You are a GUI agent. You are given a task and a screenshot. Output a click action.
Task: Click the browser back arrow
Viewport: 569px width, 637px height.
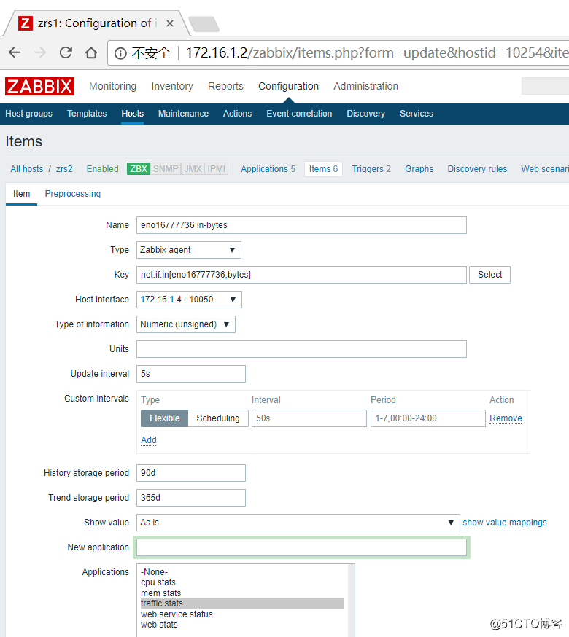[15, 52]
